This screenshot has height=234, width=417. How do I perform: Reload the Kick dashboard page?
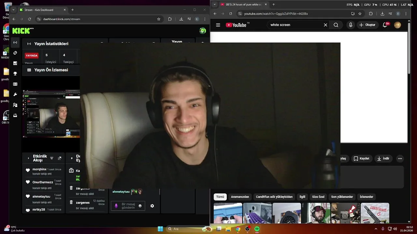click(29, 19)
